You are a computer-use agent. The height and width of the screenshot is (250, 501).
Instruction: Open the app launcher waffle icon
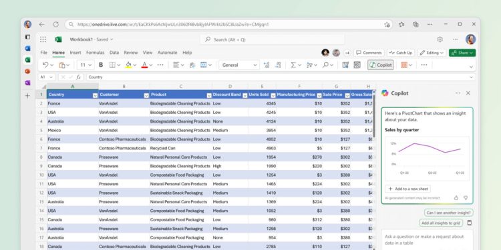[x=43, y=39]
